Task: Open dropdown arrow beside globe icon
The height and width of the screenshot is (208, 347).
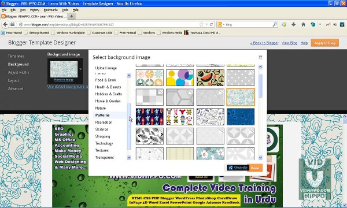Action: [320, 24]
